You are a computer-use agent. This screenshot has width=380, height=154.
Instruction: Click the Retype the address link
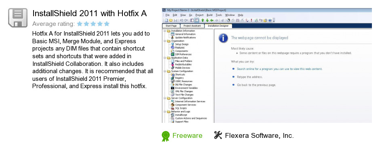[249, 77]
